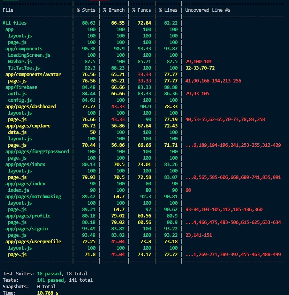Select the config.js file name
Image resolution: width=289 pixels, height=295 pixels.
20,100
